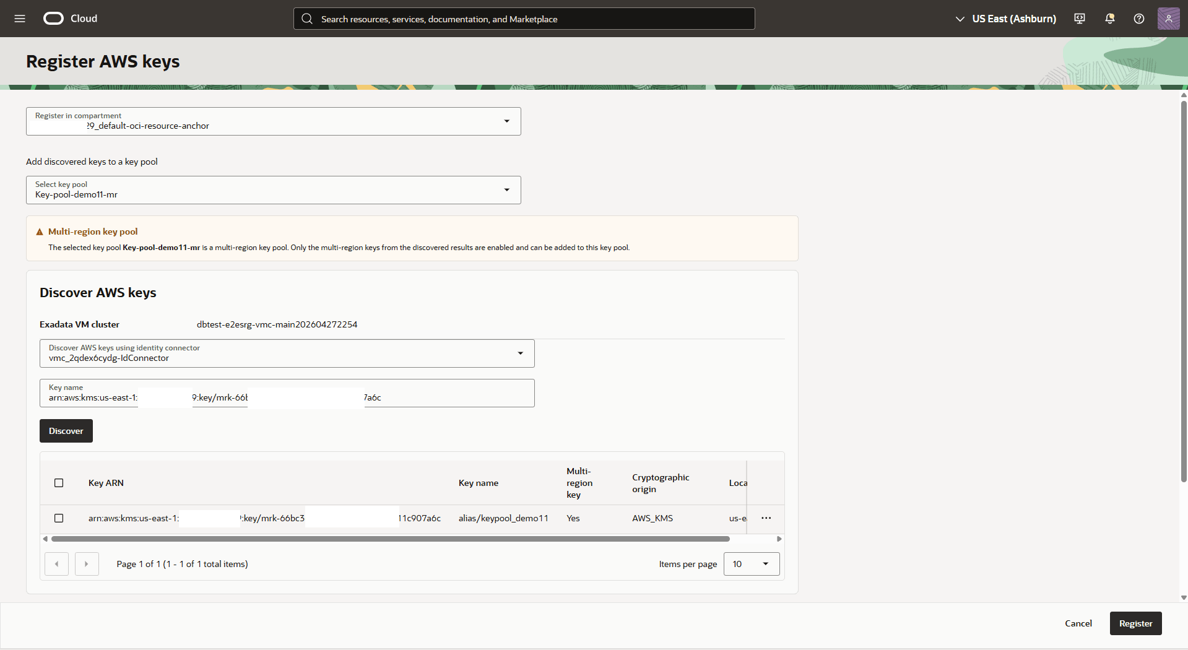Click the table horizontal scrollbar
Screen dimensions: 1188x650
click(x=391, y=539)
